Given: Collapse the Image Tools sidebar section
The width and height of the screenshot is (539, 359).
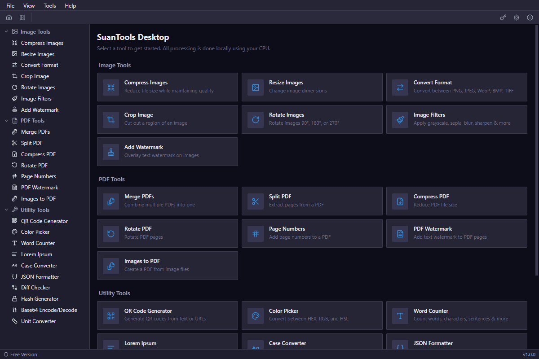Looking at the screenshot, I should 6,32.
